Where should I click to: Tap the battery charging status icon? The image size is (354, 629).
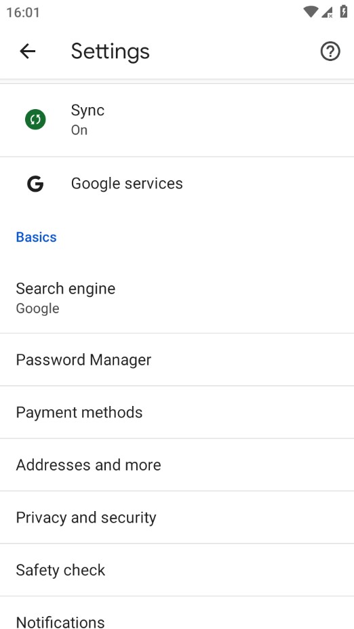click(344, 12)
